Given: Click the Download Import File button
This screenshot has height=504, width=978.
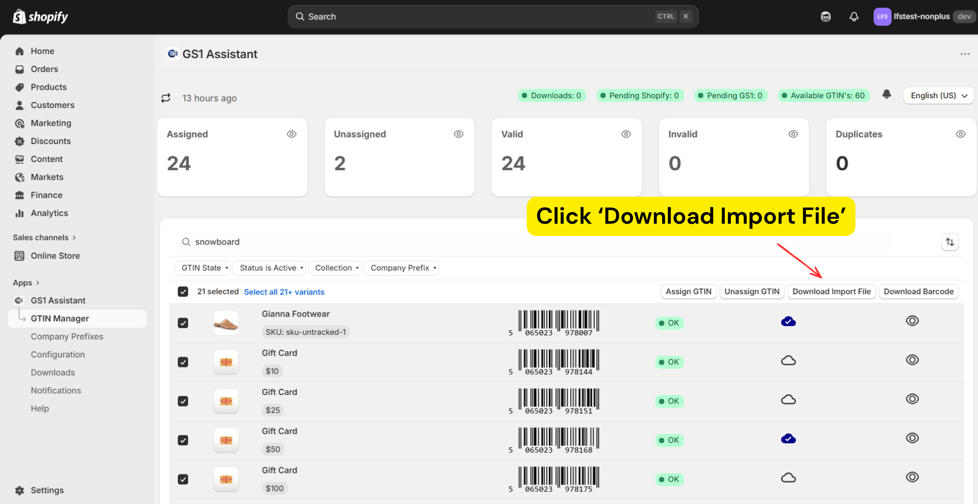Looking at the screenshot, I should [x=832, y=291].
